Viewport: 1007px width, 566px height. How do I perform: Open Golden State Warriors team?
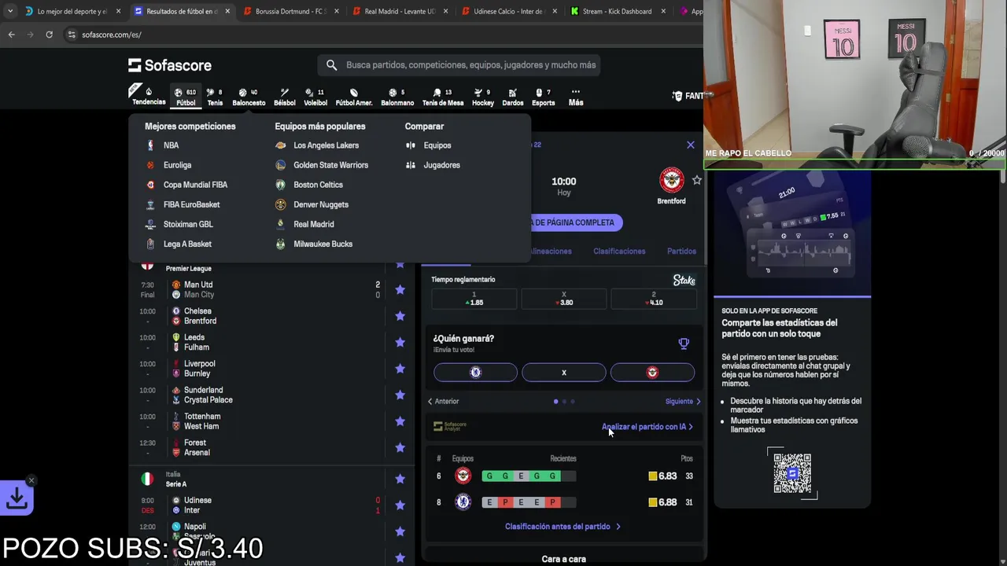point(330,165)
